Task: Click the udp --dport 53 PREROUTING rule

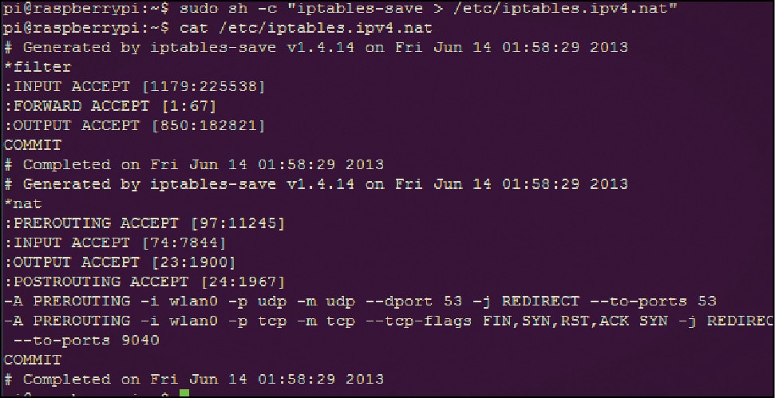Action: tap(359, 301)
